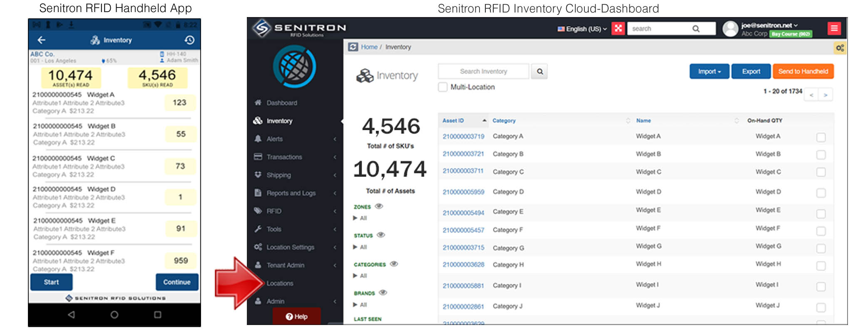Screen dimensions: 860x335
Task: Tap Android recent apps square on handheld
Action: pyautogui.click(x=158, y=315)
